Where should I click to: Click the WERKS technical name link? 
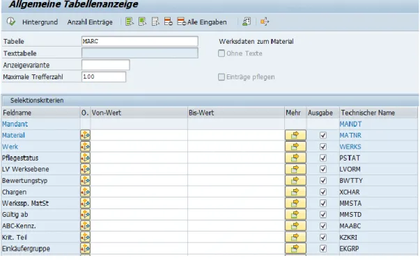point(350,147)
